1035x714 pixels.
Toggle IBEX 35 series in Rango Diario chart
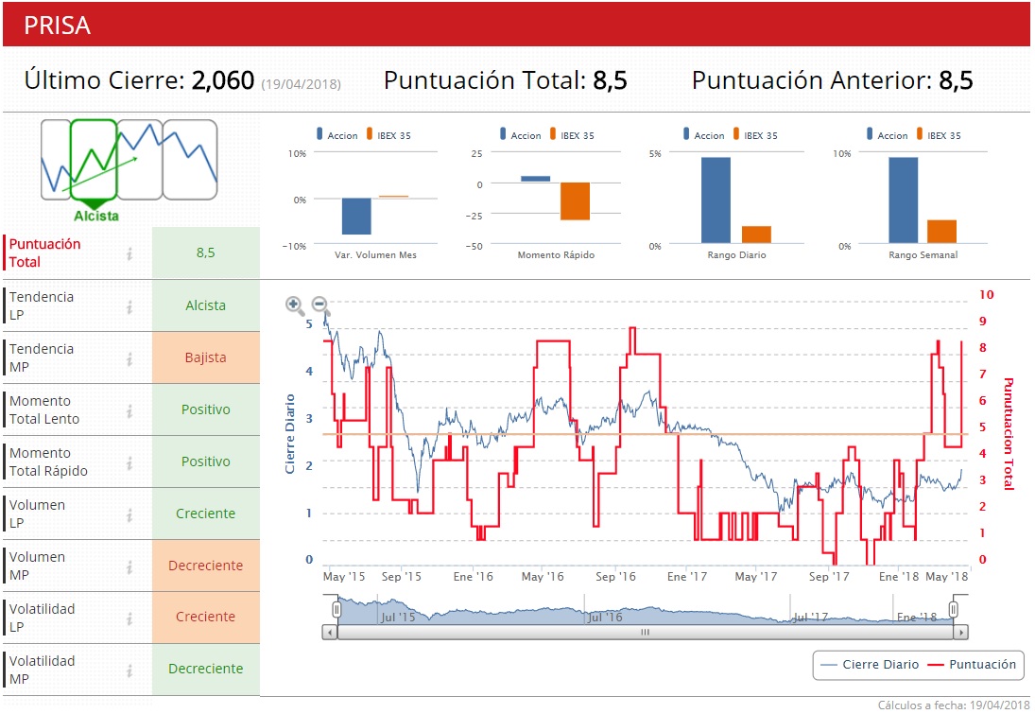(x=756, y=134)
